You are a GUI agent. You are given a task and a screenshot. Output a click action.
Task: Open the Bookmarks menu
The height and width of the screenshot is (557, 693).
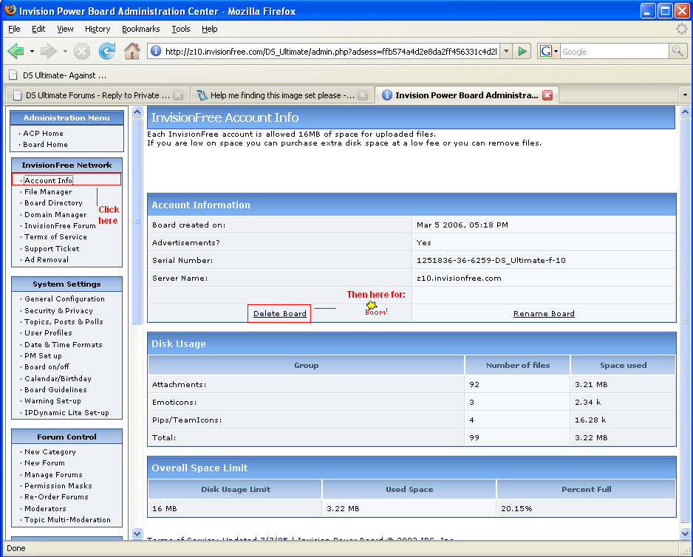click(140, 29)
